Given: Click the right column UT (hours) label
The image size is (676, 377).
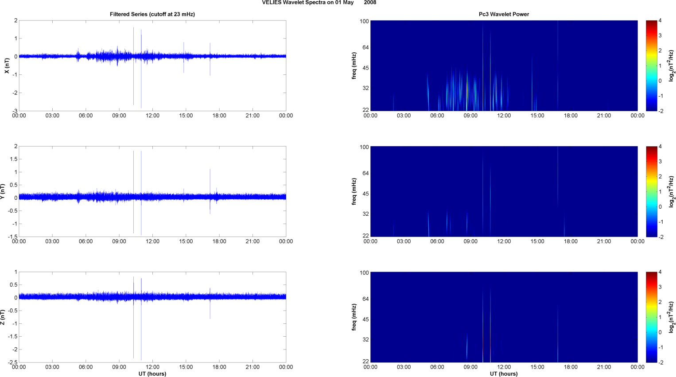Looking at the screenshot, I should click(504, 374).
